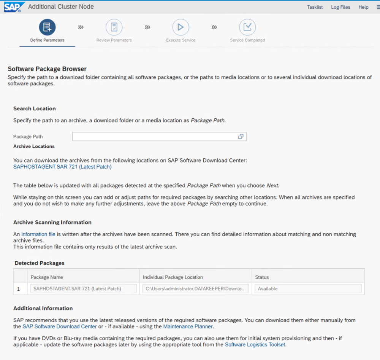
Task: Click the Search Location heading
Action: pos(35,108)
